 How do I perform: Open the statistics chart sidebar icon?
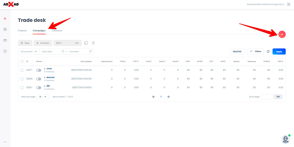click(x=5, y=19)
